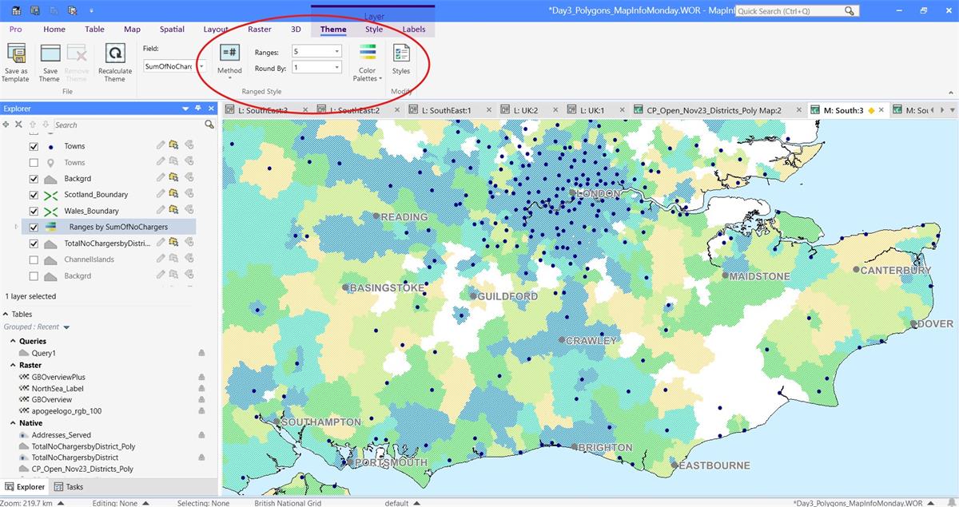Click the theme legend icon of Ranges by SumOfNoChargers

50,227
